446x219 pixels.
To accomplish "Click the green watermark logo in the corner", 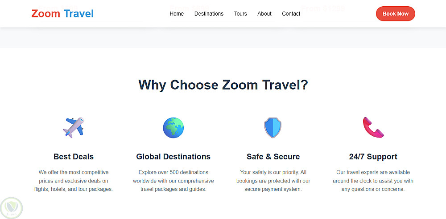I will 12,208.
